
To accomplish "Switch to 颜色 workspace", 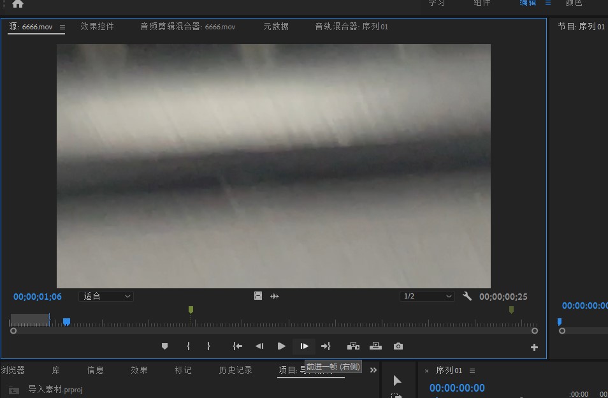I will pos(574,3).
